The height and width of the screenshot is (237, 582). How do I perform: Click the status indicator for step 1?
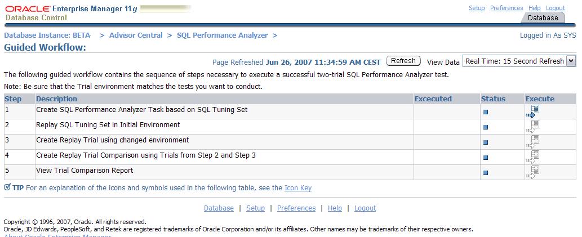click(486, 112)
